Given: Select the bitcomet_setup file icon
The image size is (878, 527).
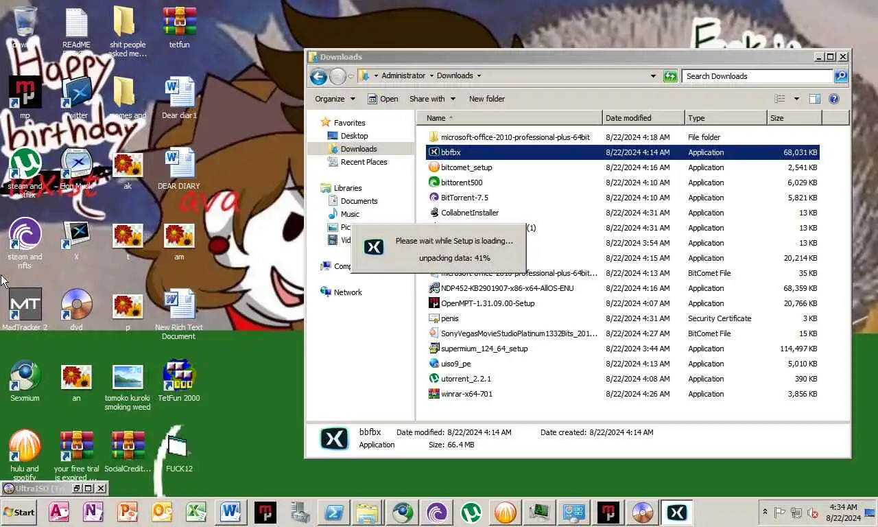Looking at the screenshot, I should click(x=434, y=167).
